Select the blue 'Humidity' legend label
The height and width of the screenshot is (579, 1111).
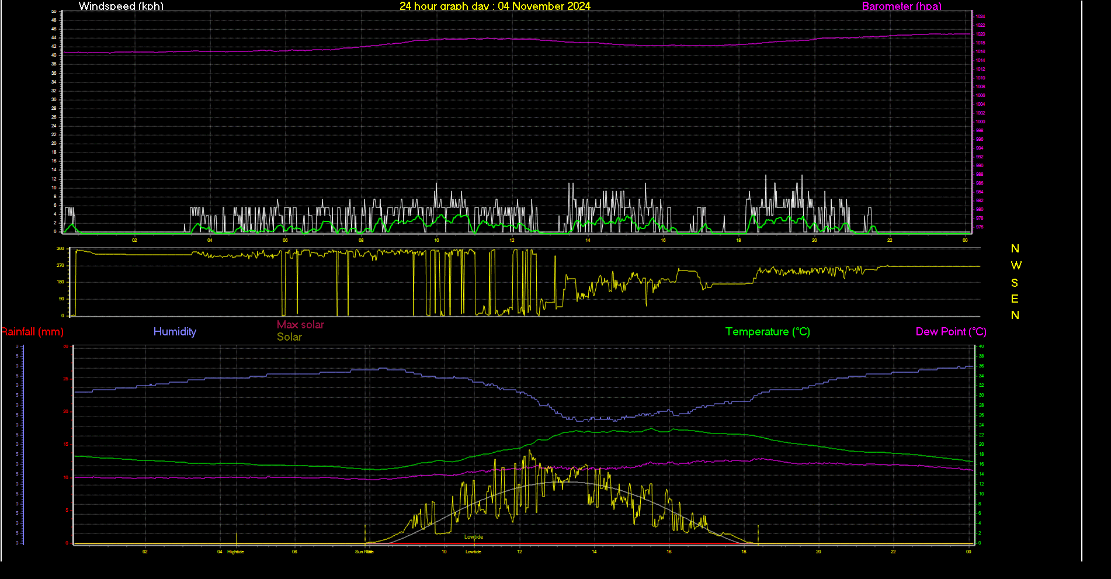click(175, 331)
